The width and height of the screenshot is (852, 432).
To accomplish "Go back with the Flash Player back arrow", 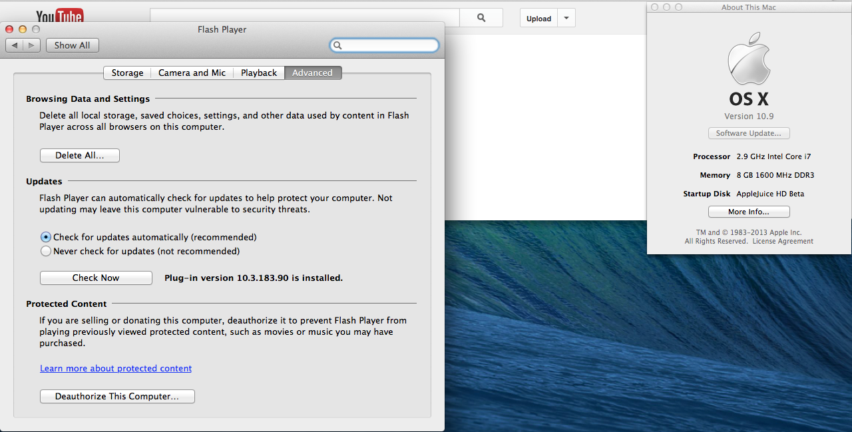I will point(14,45).
